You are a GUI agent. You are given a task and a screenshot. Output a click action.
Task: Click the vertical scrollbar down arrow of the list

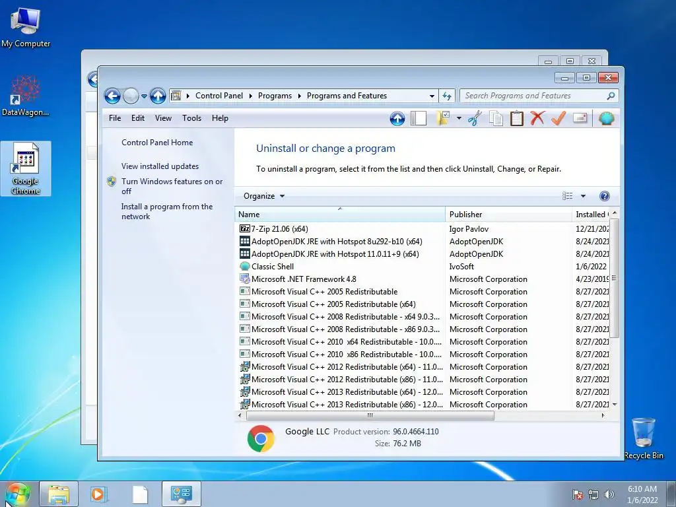[x=615, y=405]
